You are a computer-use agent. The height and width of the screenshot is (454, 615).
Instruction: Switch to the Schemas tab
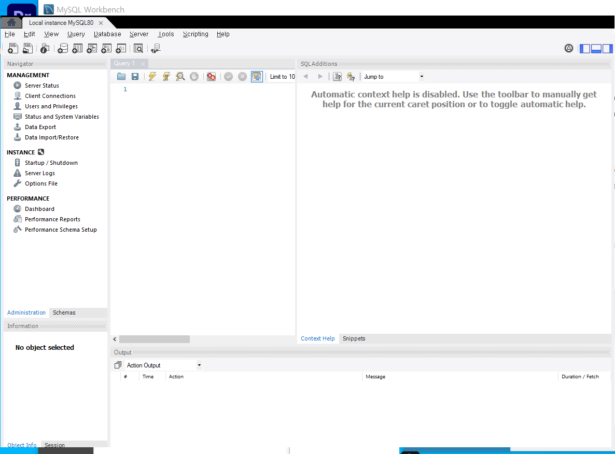pyautogui.click(x=64, y=313)
